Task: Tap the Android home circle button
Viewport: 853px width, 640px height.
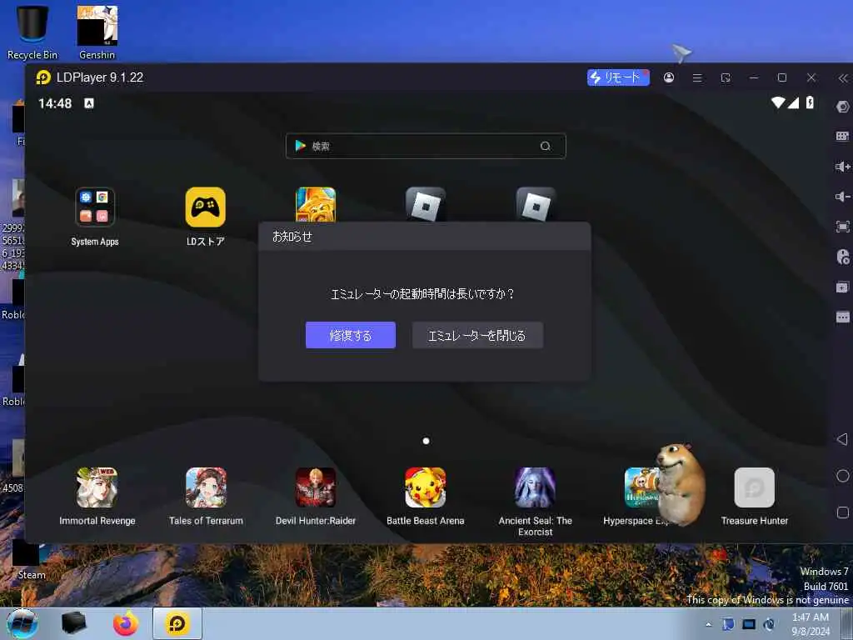Action: [843, 476]
